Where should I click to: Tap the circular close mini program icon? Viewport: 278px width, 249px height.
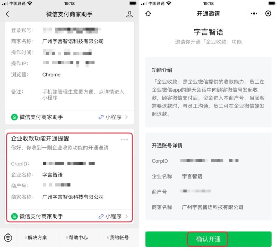[x=268, y=13]
